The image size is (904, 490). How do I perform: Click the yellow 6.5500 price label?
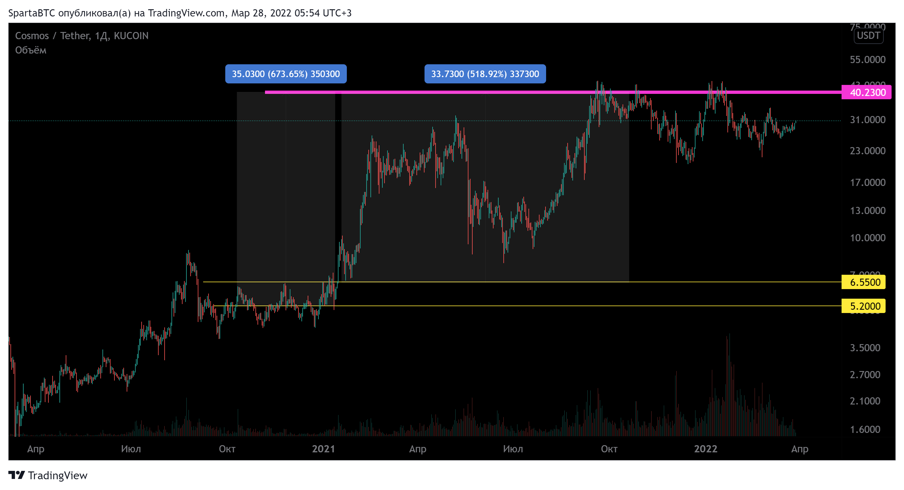[x=863, y=282]
